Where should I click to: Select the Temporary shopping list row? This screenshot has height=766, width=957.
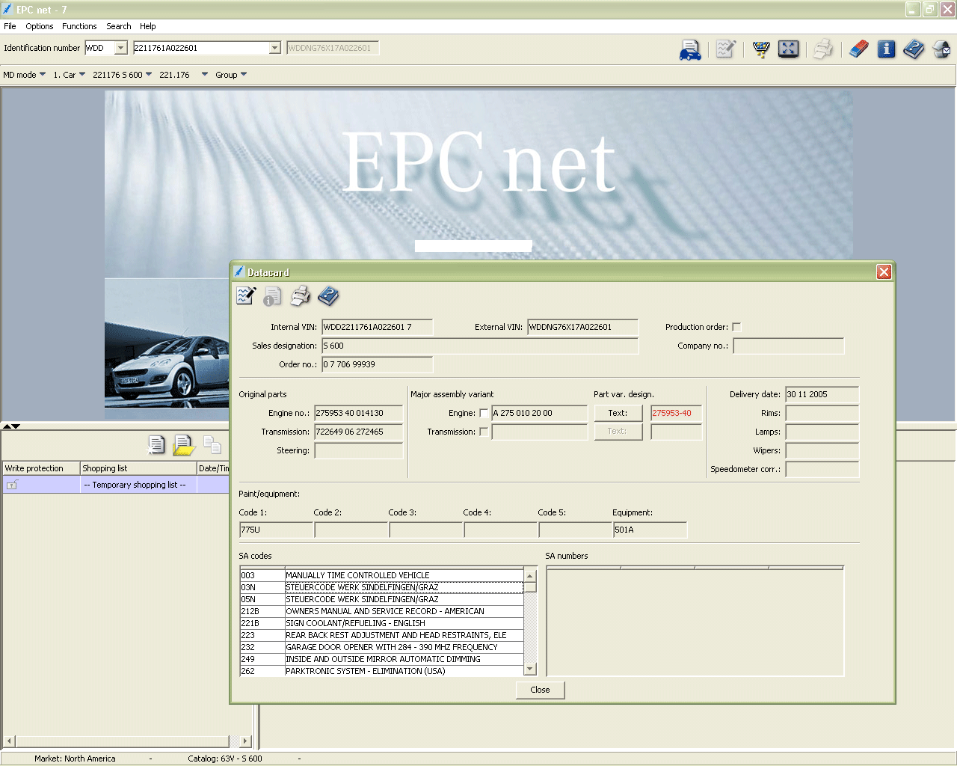click(x=116, y=485)
